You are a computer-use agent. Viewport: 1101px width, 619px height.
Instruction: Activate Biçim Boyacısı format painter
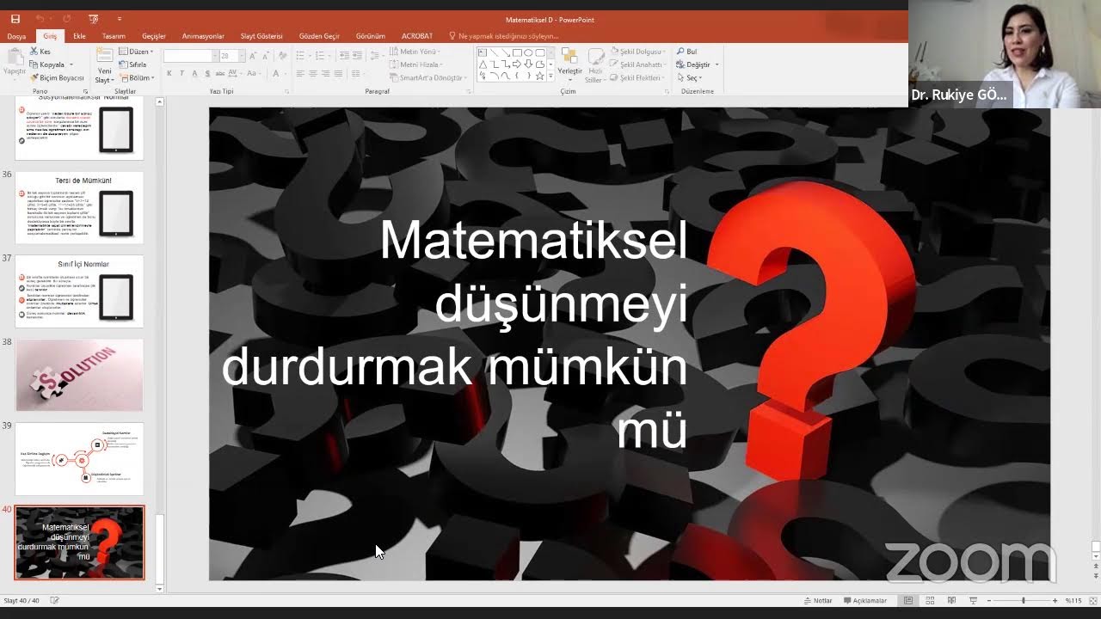pyautogui.click(x=57, y=77)
